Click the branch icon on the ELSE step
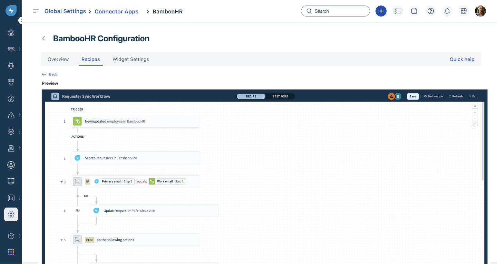497x264 pixels. (x=78, y=240)
